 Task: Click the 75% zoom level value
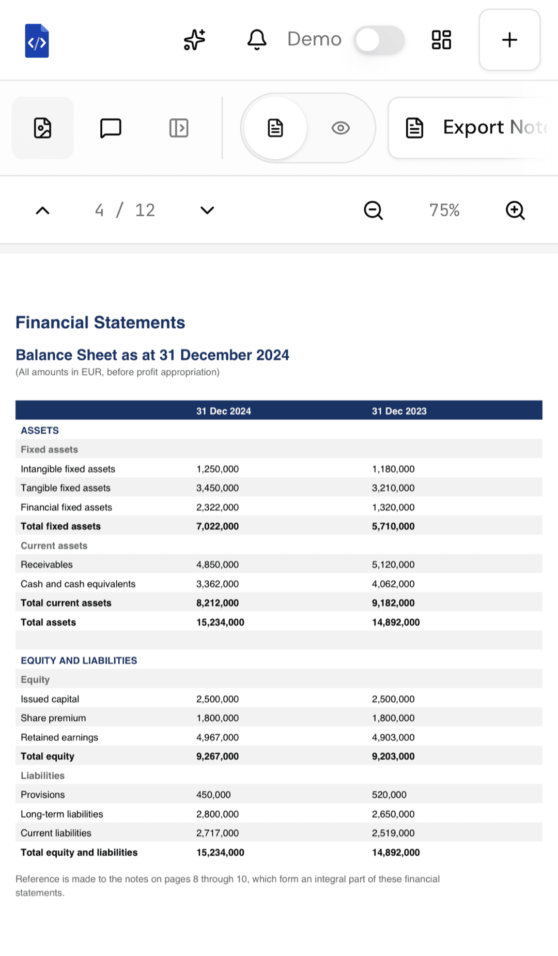tap(444, 210)
